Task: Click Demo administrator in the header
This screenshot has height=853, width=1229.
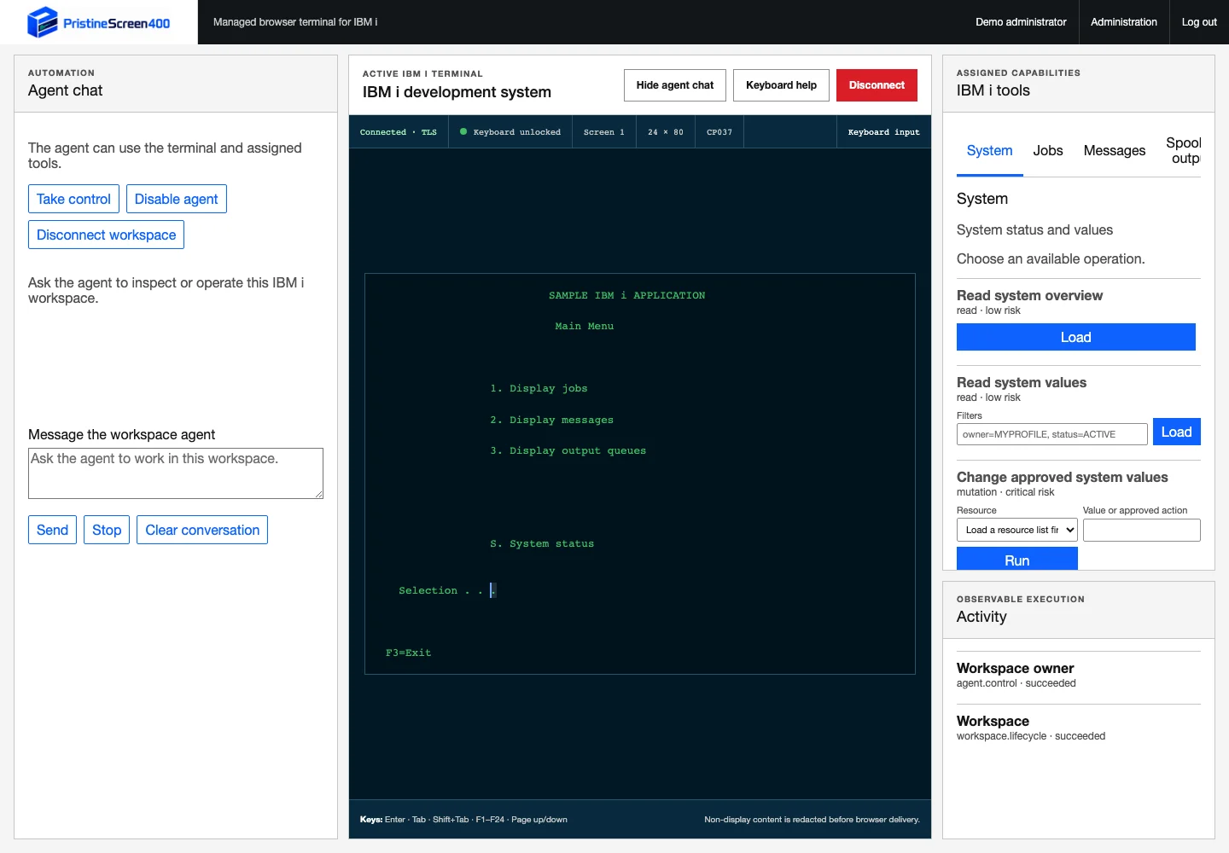Action: pyautogui.click(x=1021, y=22)
